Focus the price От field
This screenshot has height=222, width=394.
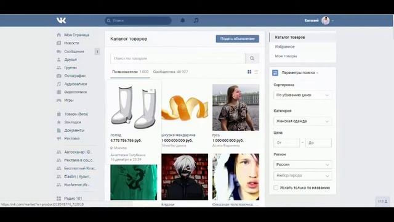coord(287,142)
